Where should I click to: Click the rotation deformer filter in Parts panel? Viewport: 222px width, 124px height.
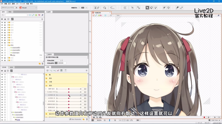tap(39, 15)
